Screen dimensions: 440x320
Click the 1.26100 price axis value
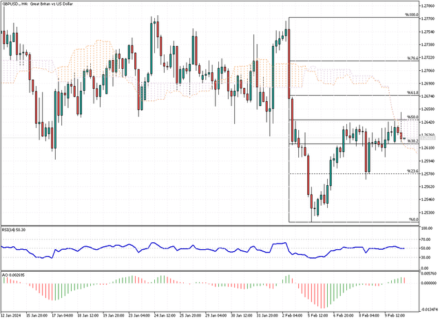(428, 148)
